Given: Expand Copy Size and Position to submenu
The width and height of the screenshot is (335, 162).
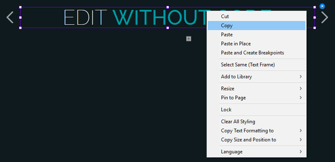Looking at the screenshot, I should tap(256, 140).
